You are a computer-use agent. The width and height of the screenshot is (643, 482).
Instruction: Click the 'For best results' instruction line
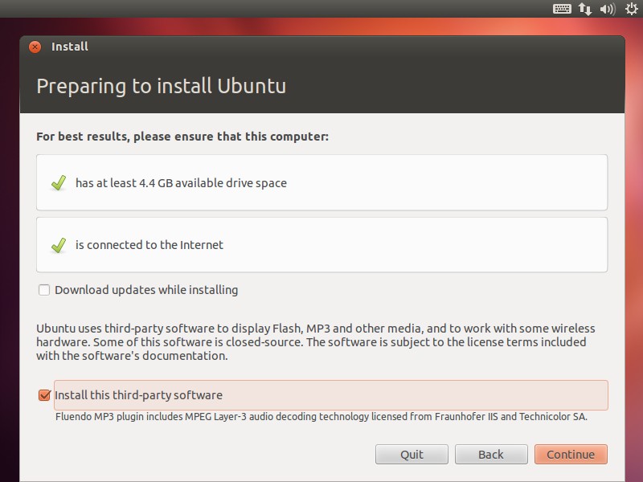pos(182,137)
